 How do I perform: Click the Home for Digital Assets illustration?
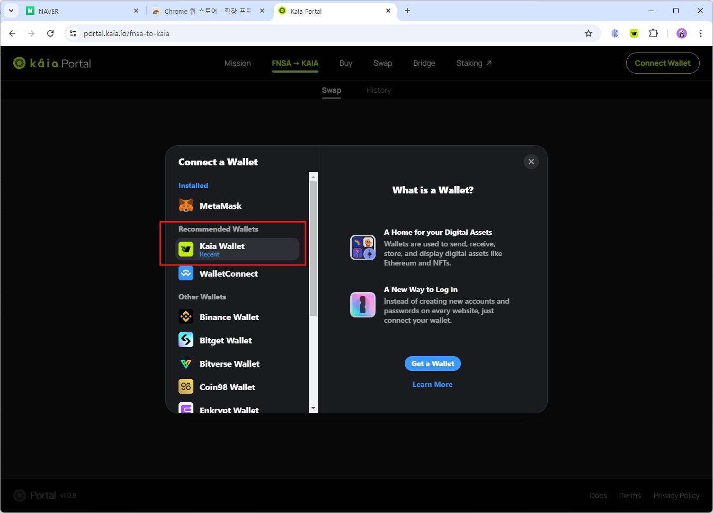pyautogui.click(x=363, y=247)
